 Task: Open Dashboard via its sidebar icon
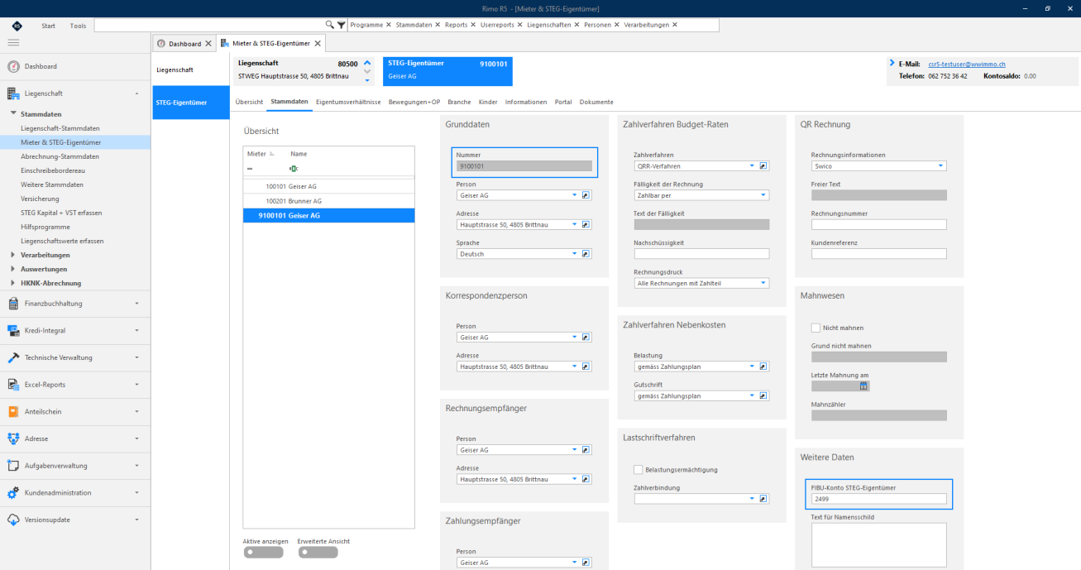point(13,66)
